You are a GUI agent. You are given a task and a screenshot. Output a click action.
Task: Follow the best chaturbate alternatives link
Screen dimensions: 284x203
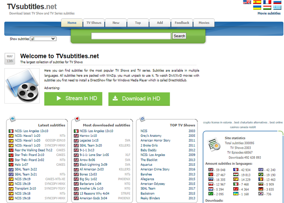point(251,122)
